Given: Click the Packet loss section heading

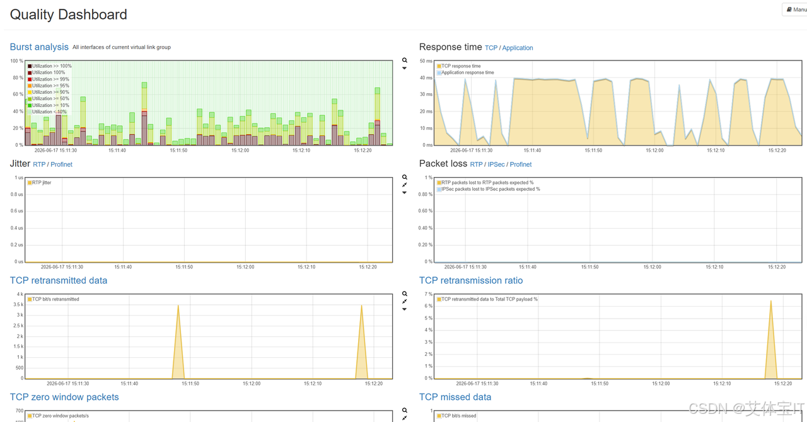Looking at the screenshot, I should (443, 163).
